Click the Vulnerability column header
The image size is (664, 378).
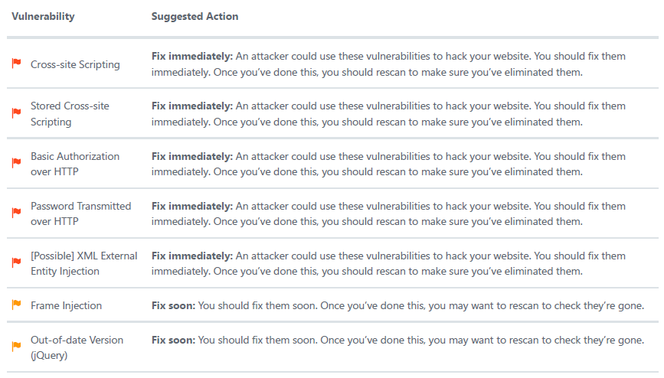[43, 17]
